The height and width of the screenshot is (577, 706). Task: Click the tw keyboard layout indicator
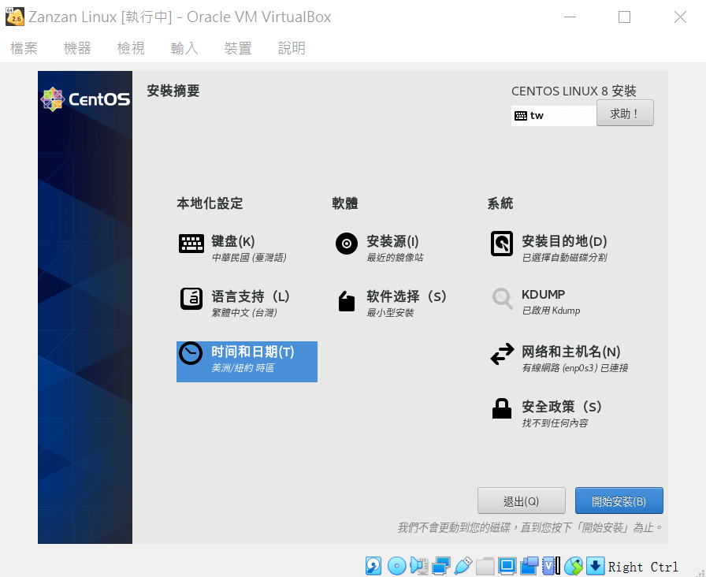click(x=554, y=116)
